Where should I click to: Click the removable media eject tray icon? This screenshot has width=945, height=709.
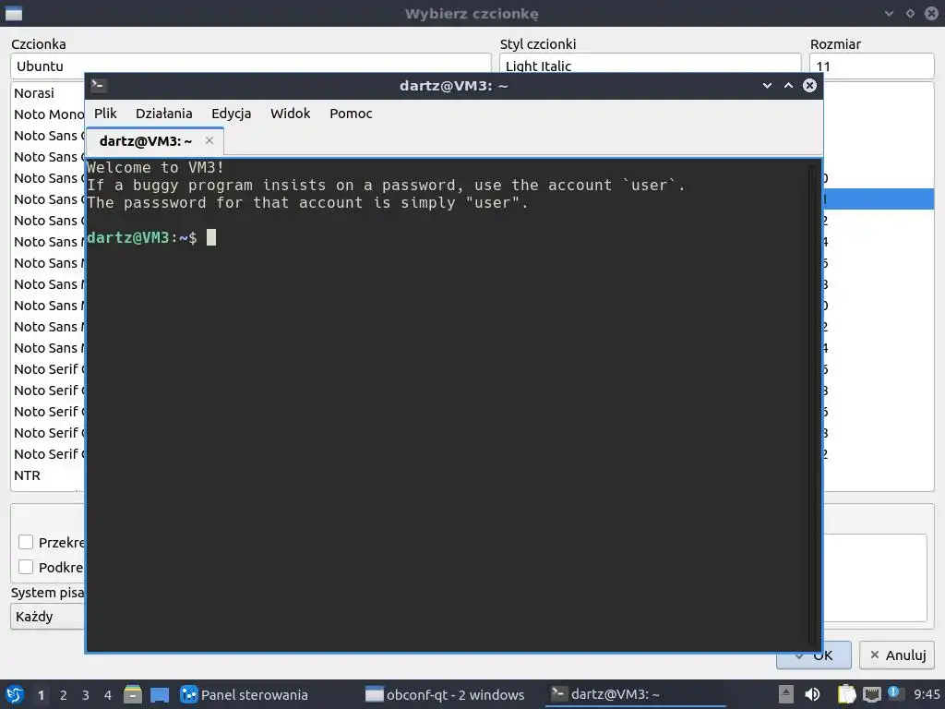coord(786,694)
